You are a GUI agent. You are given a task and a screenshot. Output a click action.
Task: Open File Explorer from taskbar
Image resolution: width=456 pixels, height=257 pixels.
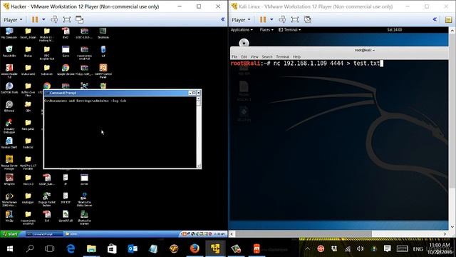pyautogui.click(x=91, y=248)
